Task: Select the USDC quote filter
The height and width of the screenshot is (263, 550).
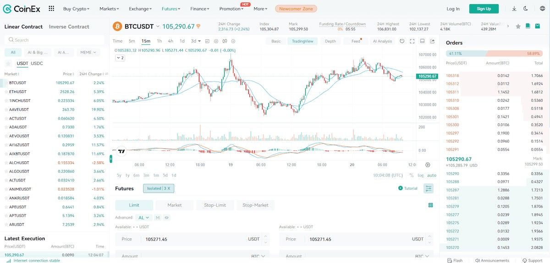Action: 37,63
